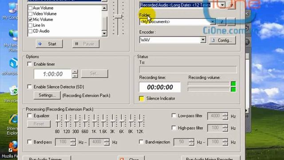Expand the Recorded Audio file name dropdown
Screen dimensions: 284x160
[x=222, y=5]
